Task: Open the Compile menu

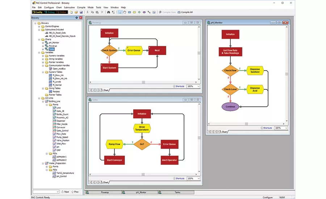Action: [81, 7]
